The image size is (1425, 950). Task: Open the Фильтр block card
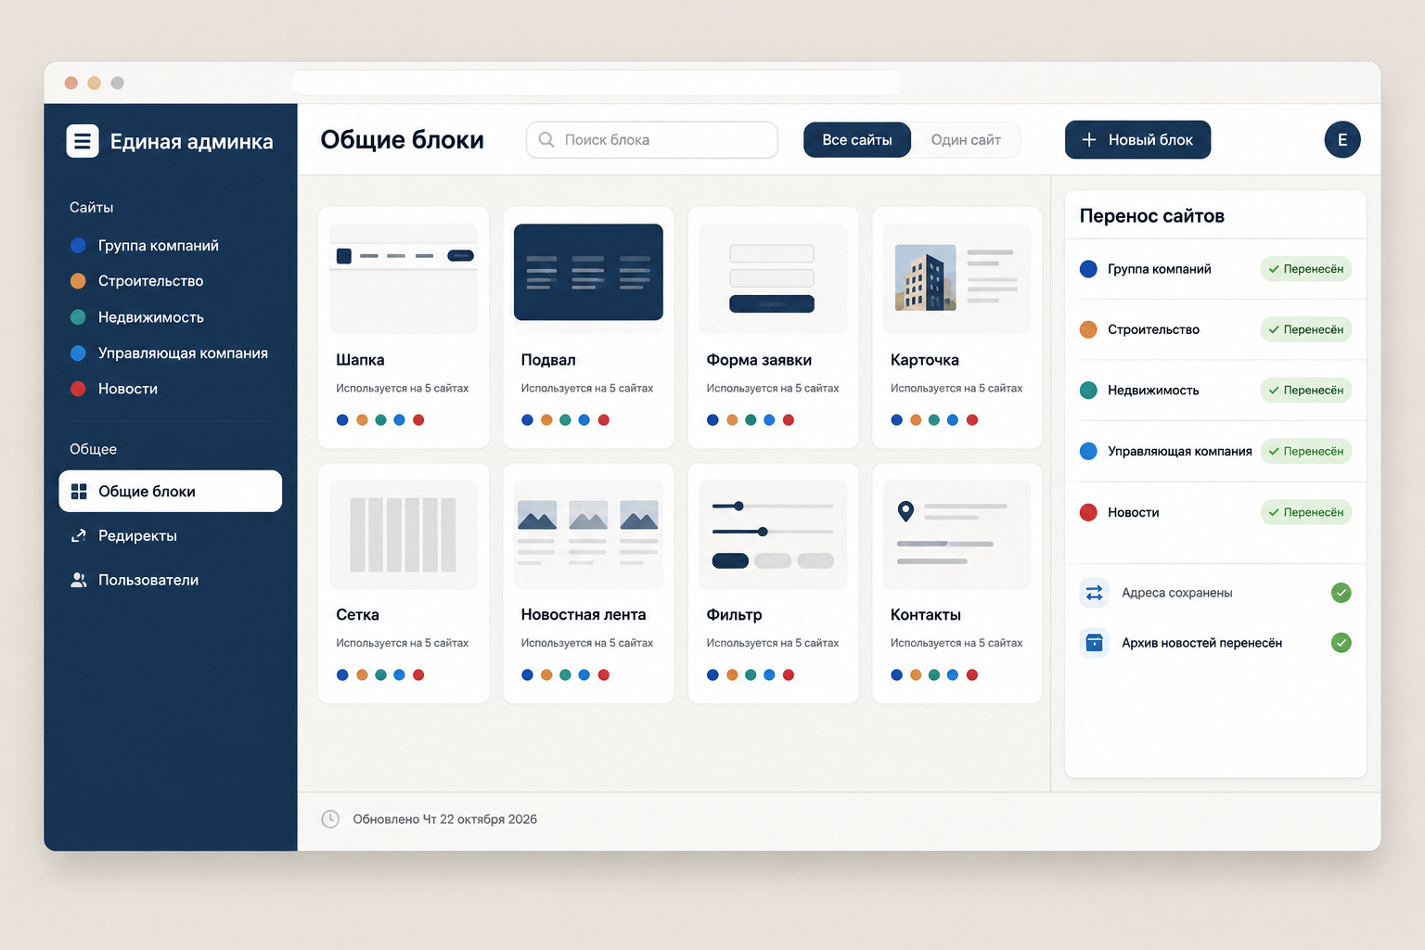(x=773, y=584)
